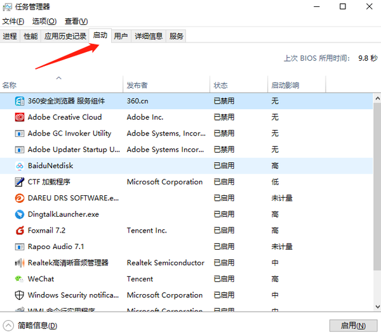Image resolution: width=381 pixels, height=334 pixels.
Task: Open the 查看(V) menu
Action: point(76,22)
